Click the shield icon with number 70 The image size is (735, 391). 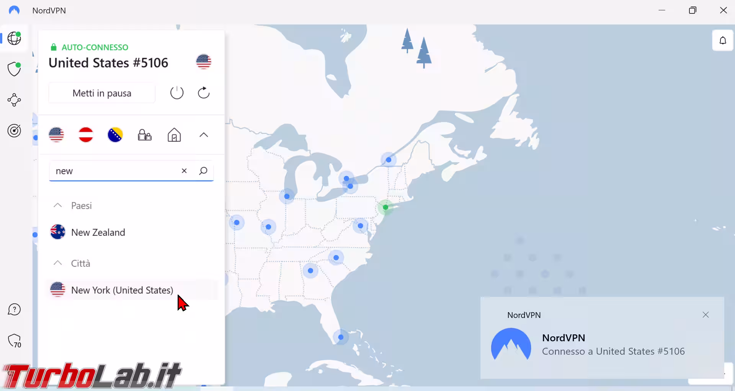(x=15, y=340)
